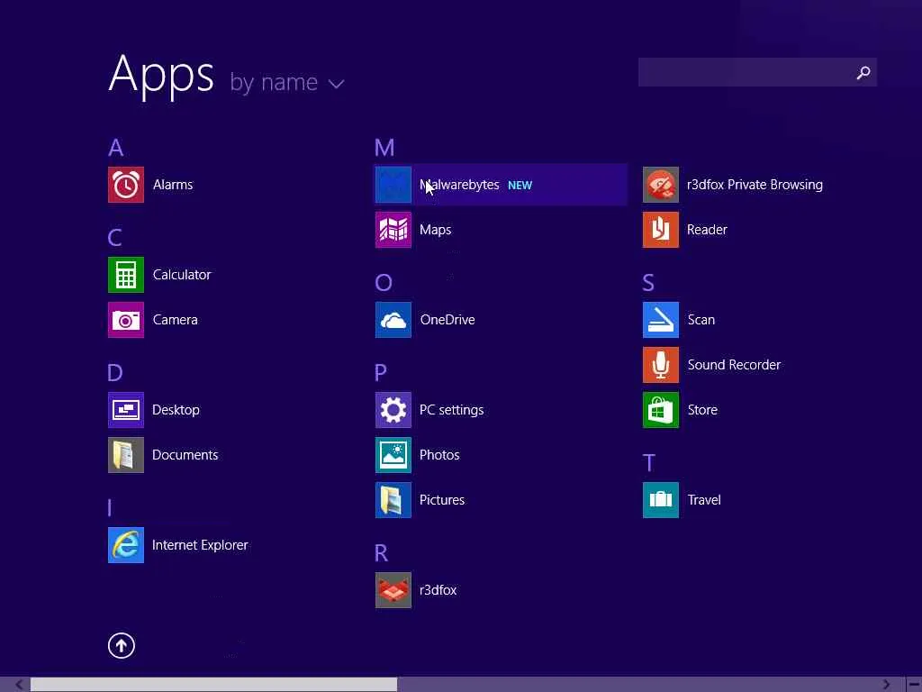The width and height of the screenshot is (922, 692).
Task: Click the zoom-out minus button at corner
Action: (x=914, y=685)
